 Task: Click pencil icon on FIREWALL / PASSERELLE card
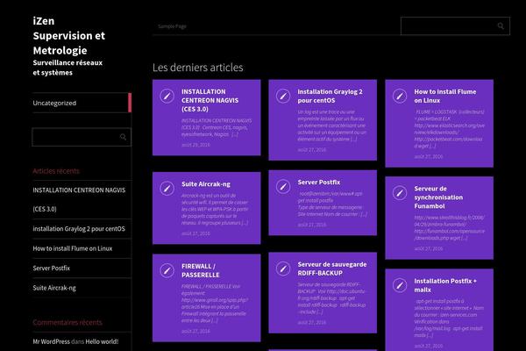coord(167,270)
